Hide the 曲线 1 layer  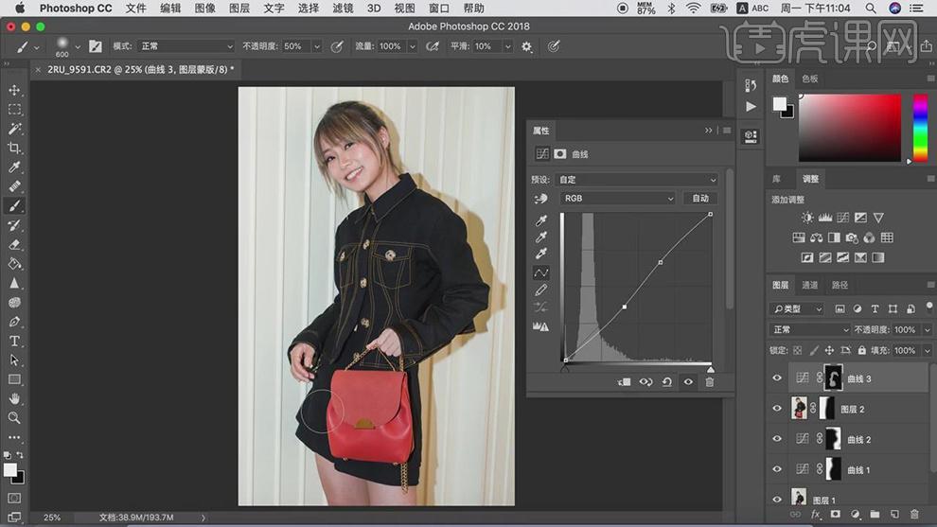pyautogui.click(x=777, y=469)
